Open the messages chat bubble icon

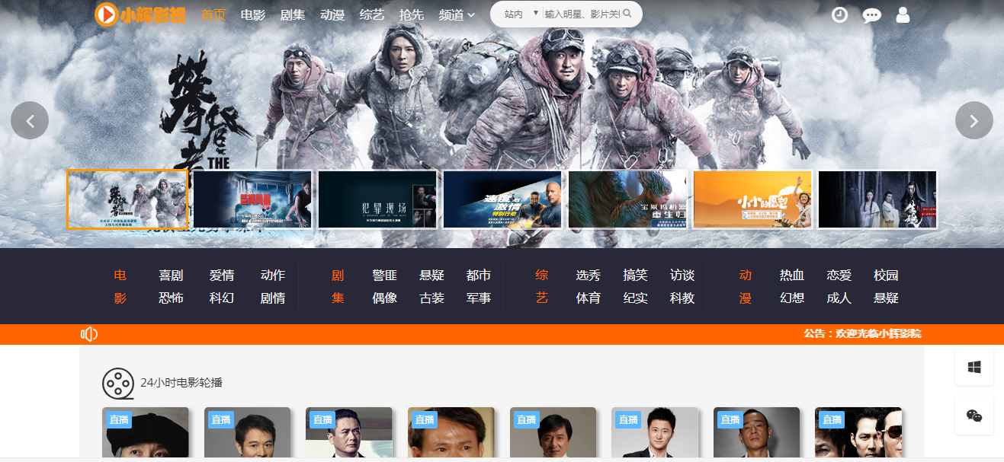pyautogui.click(x=871, y=15)
